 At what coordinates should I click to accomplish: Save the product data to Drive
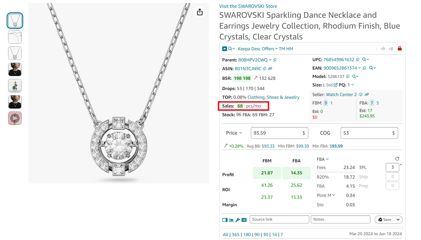pos(386,220)
